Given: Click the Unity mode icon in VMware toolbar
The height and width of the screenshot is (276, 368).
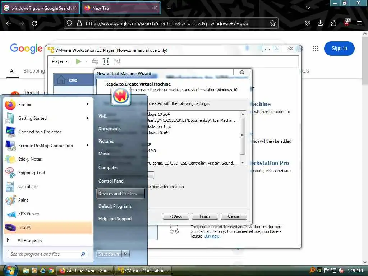Looking at the screenshot, I should [117, 61].
